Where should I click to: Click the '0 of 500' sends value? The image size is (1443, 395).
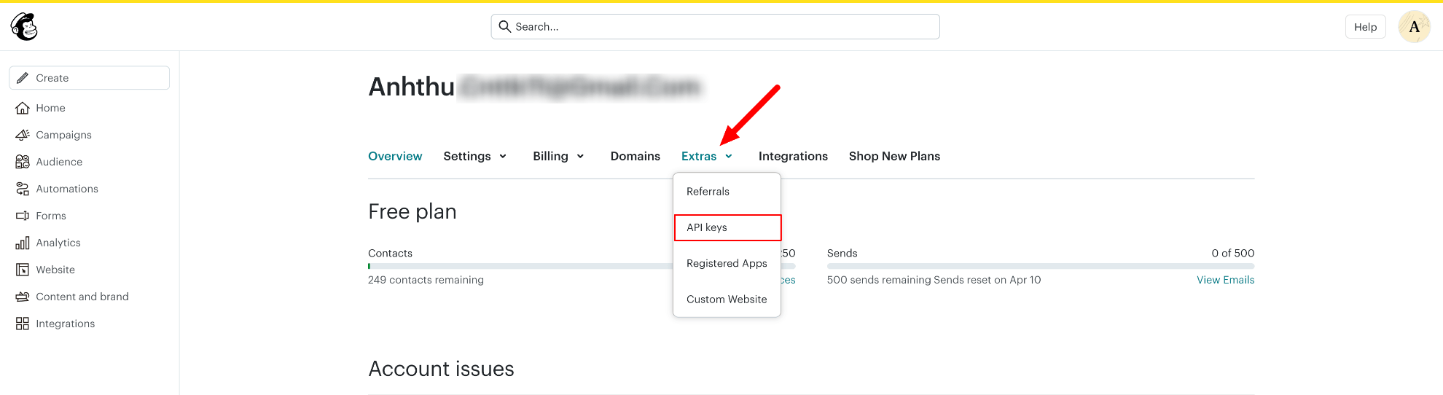pyautogui.click(x=1233, y=253)
